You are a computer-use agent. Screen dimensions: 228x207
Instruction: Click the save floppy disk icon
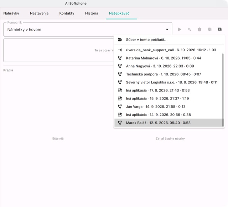[x=209, y=30]
